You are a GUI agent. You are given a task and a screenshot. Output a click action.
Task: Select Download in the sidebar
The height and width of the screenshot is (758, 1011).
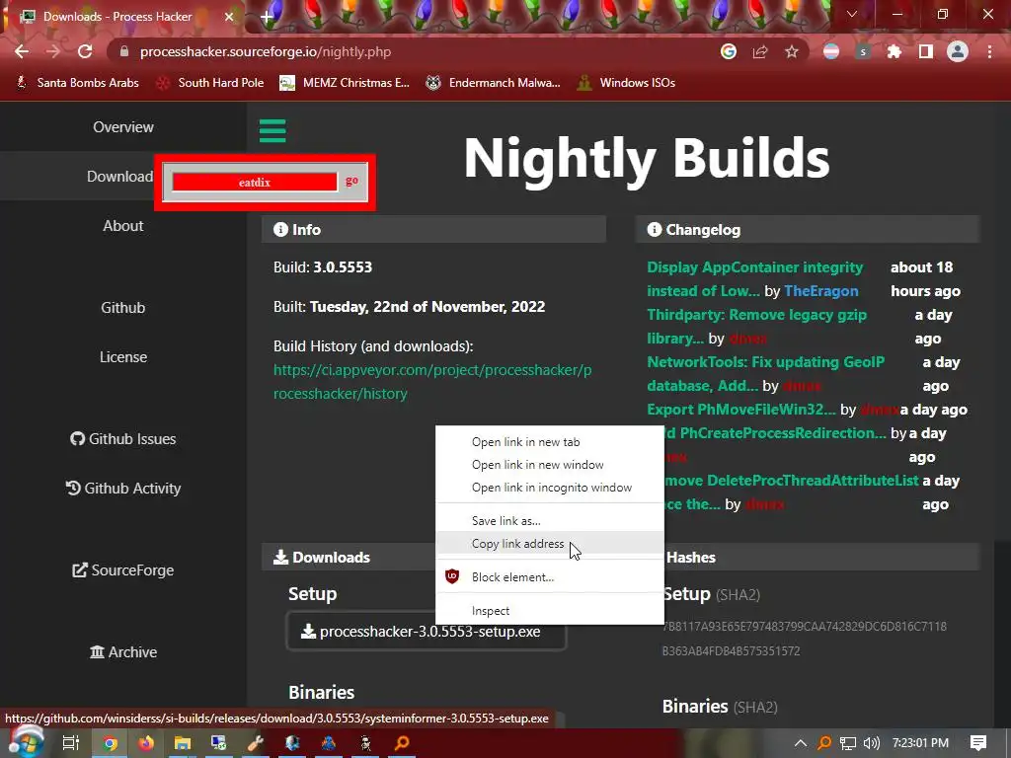[119, 177]
